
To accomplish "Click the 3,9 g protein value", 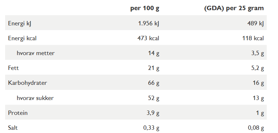I will click(x=153, y=113).
